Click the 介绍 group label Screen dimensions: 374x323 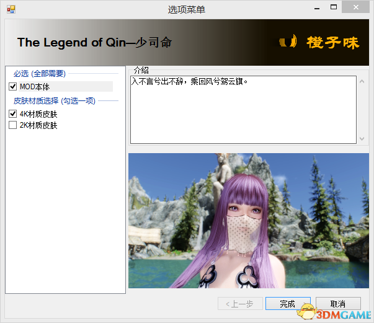point(141,70)
